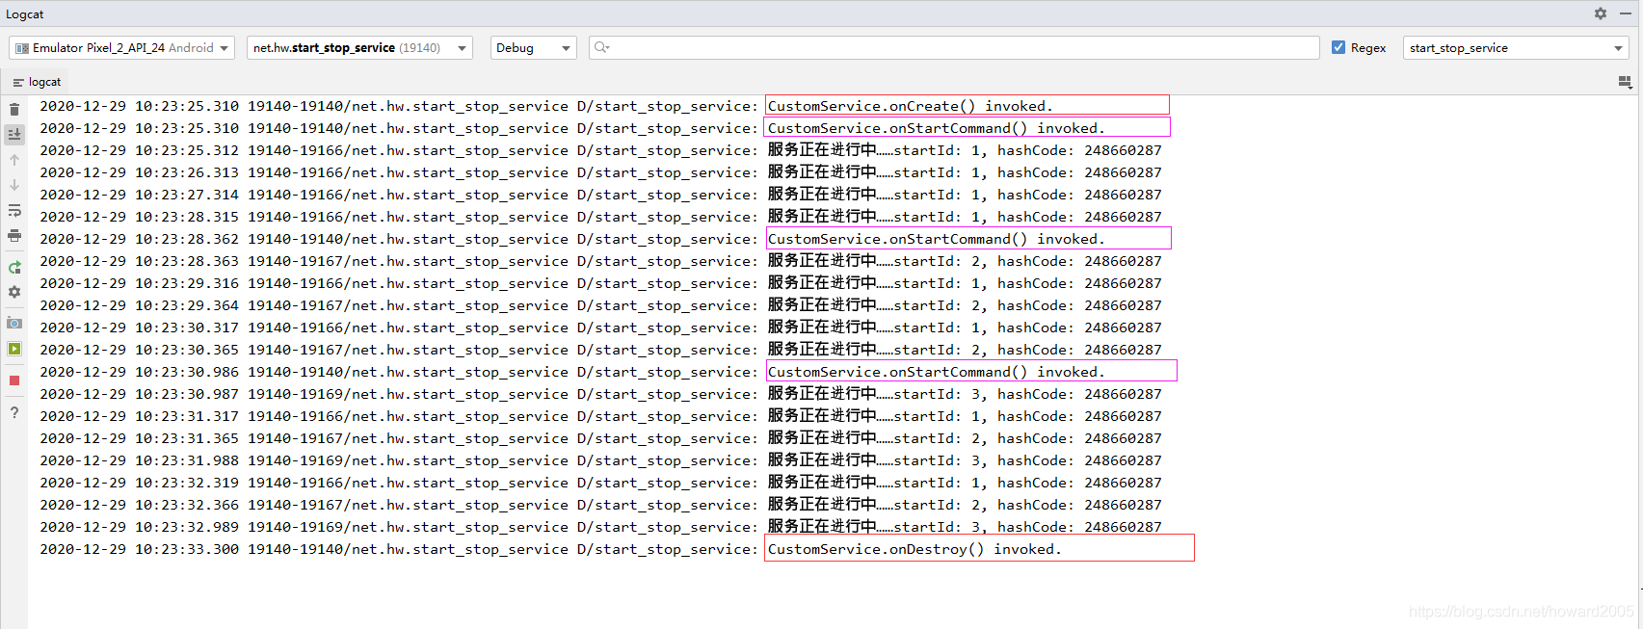
Task: Click the Up the stack trace arrow
Action: 14,160
